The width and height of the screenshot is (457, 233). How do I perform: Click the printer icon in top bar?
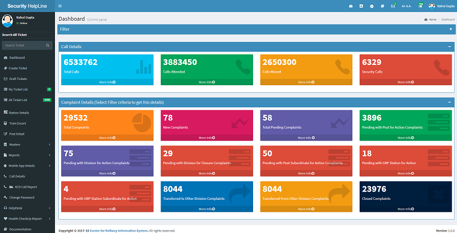(382, 6)
